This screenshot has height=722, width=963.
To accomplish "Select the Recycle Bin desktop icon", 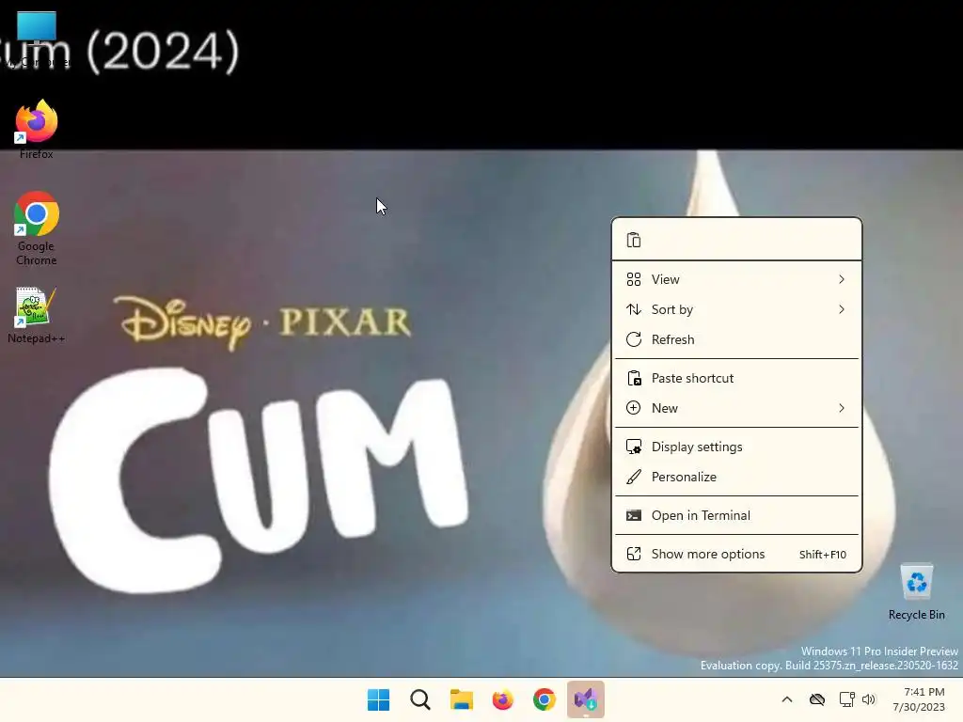I will [916, 591].
